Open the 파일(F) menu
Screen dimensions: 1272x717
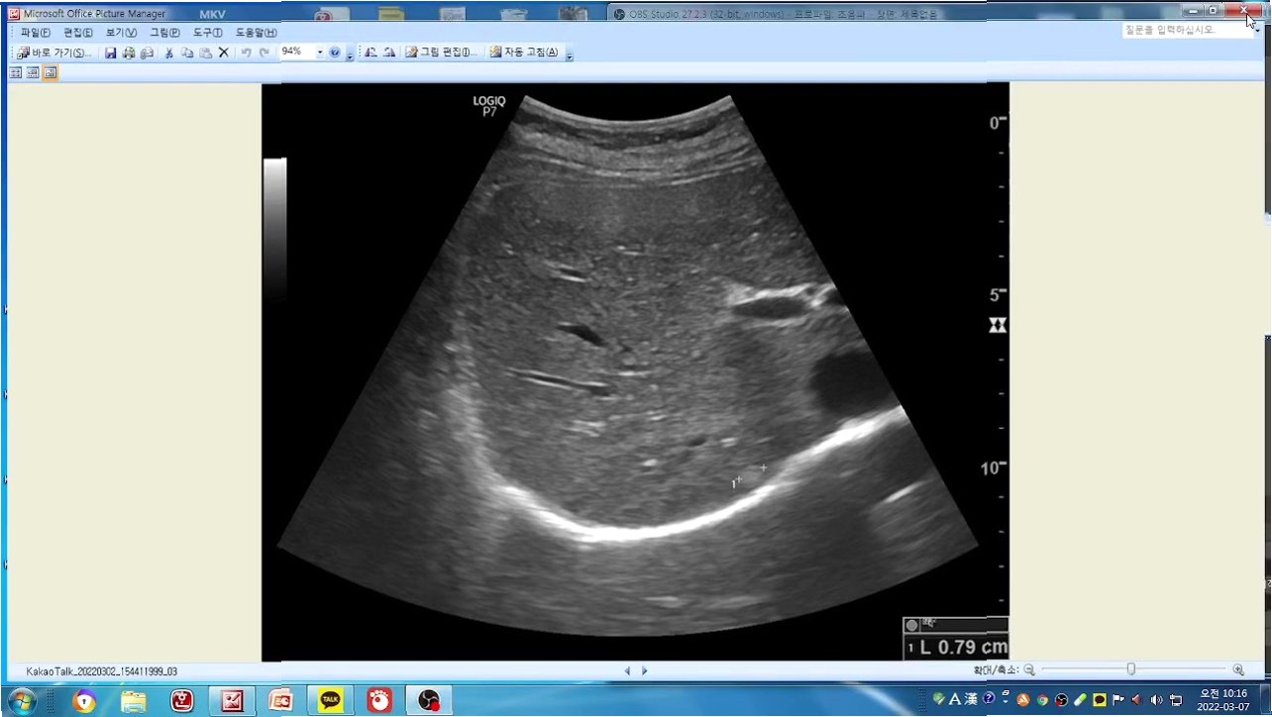tap(36, 33)
